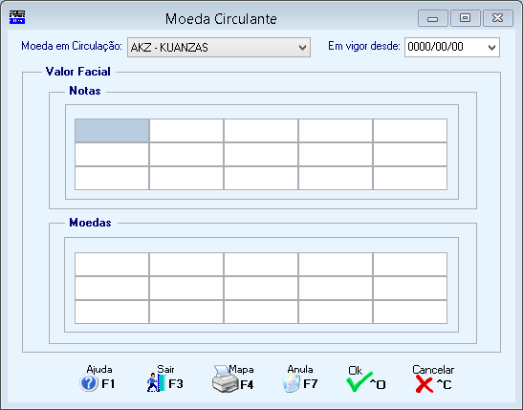Image resolution: width=523 pixels, height=410 pixels.
Task: Click the Sair F3 exit icon
Action: 156,382
